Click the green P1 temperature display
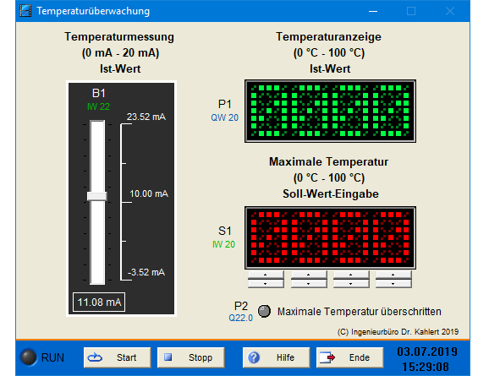 (330, 111)
